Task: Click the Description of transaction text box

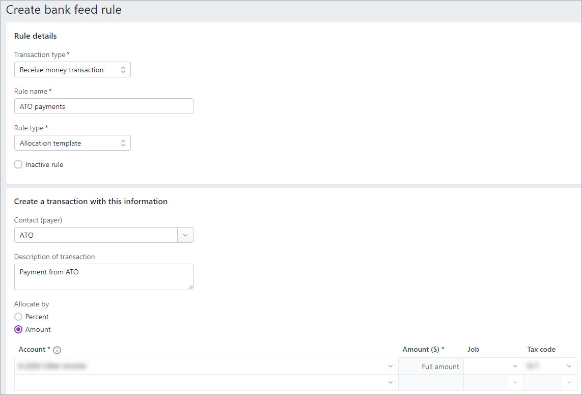Action: pos(103,276)
